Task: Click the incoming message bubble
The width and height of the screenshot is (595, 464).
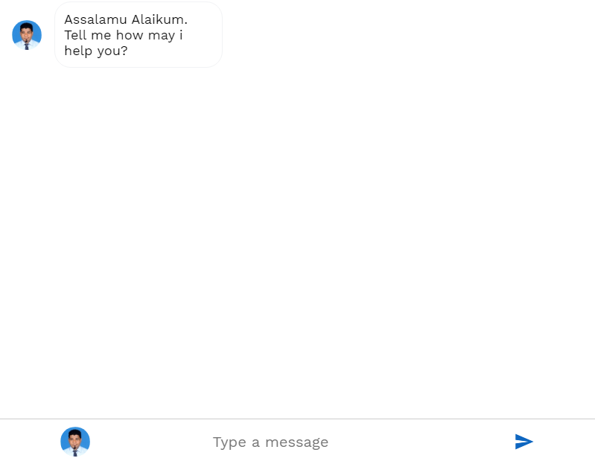Action: pos(139,35)
